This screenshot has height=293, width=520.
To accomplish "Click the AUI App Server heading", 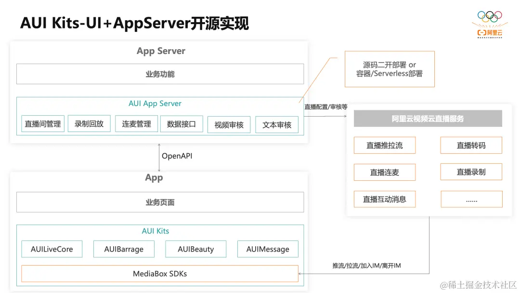I will tap(155, 104).
